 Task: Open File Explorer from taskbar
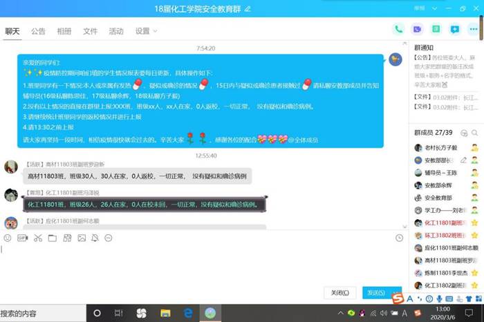click(x=165, y=314)
